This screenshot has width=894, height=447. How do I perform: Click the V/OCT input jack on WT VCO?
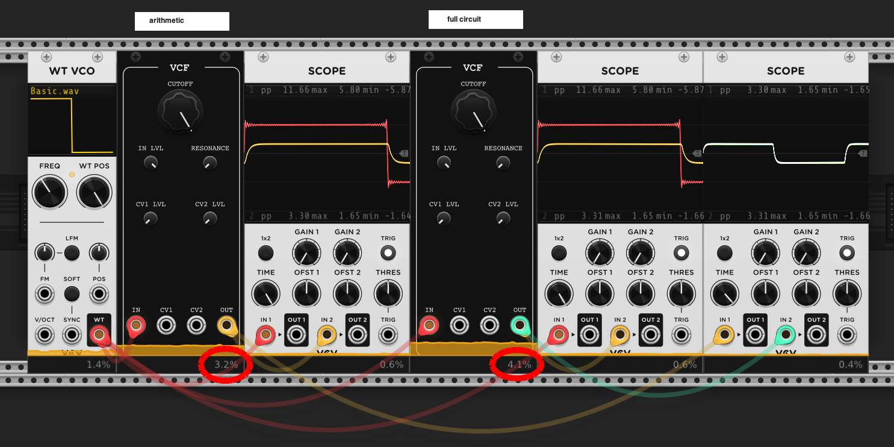(x=44, y=334)
